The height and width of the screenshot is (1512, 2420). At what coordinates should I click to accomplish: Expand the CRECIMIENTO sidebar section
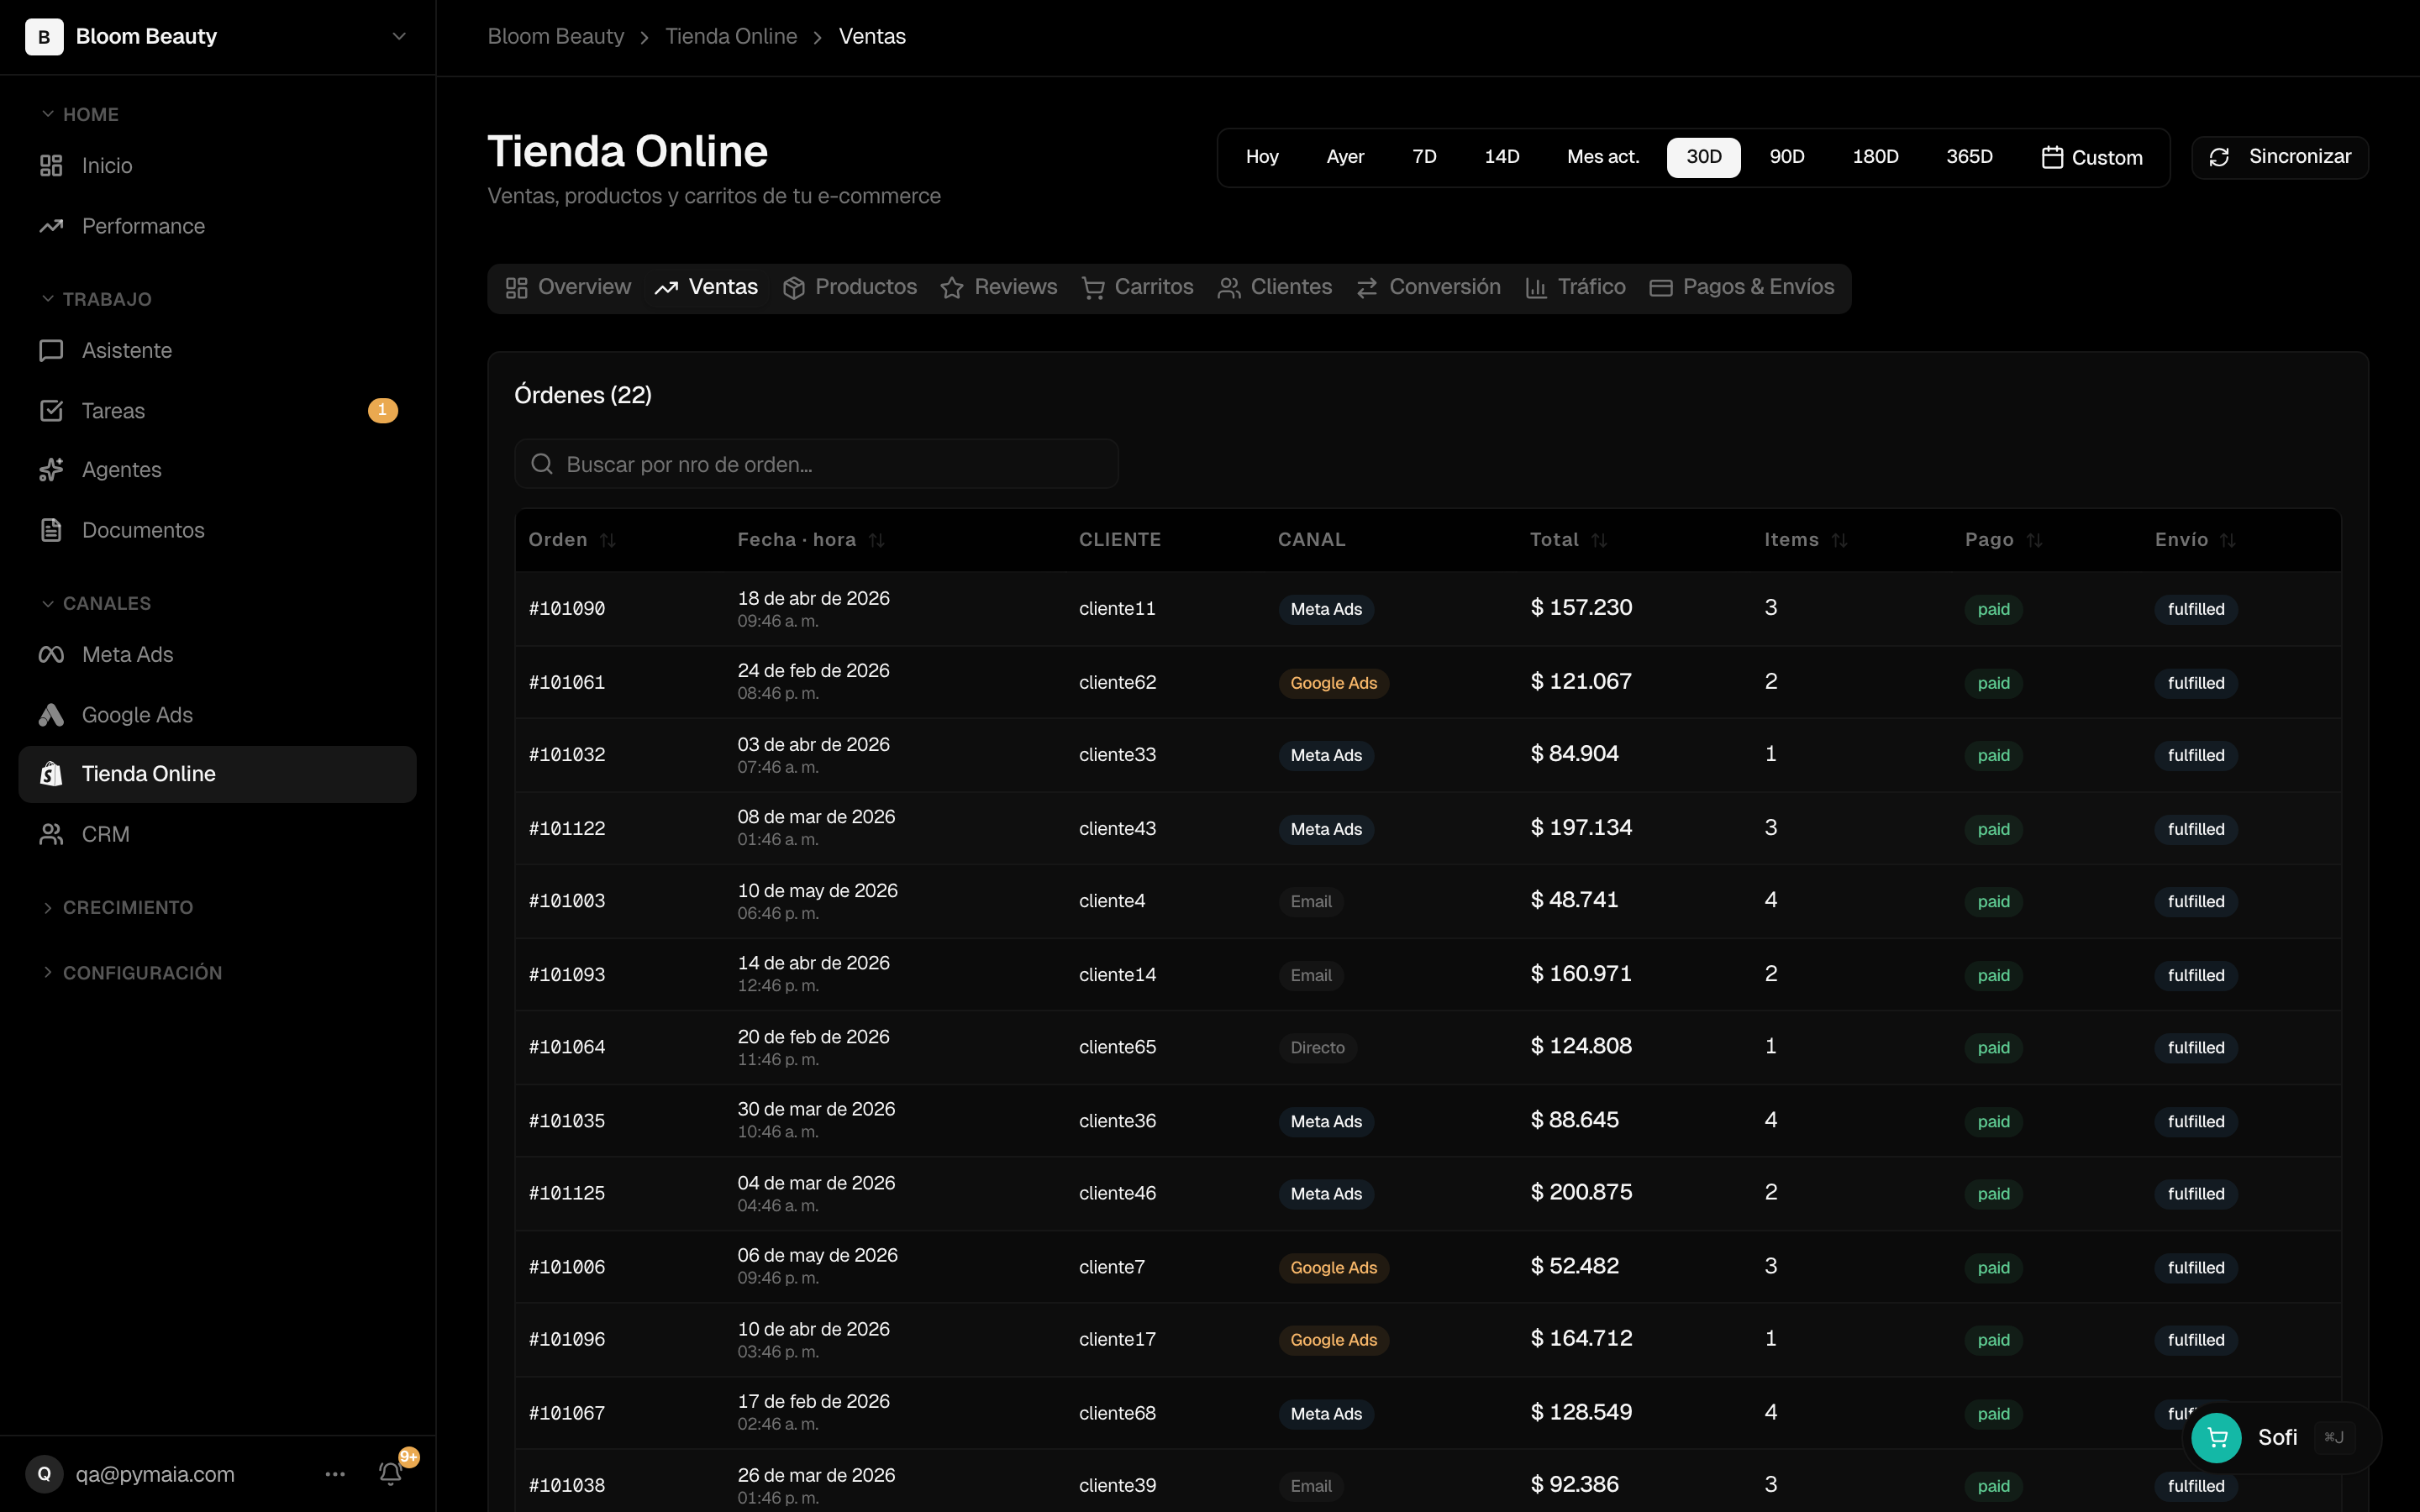(x=117, y=908)
